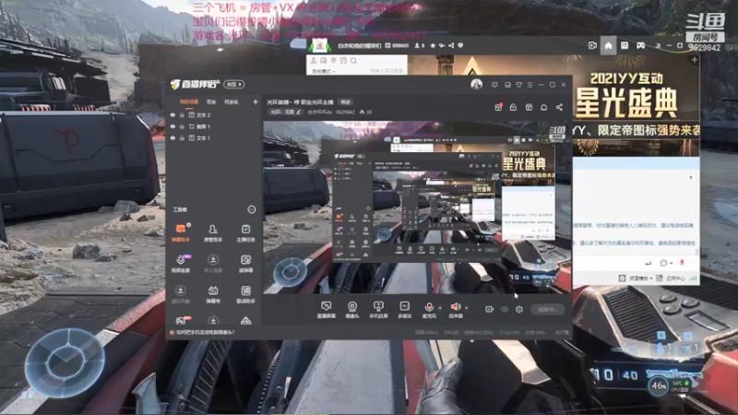Select the 文本 1 layer row
This screenshot has height=415, width=738.
[214, 137]
